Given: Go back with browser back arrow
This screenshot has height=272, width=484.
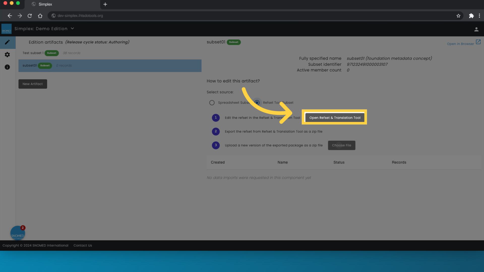Looking at the screenshot, I should click(10, 16).
